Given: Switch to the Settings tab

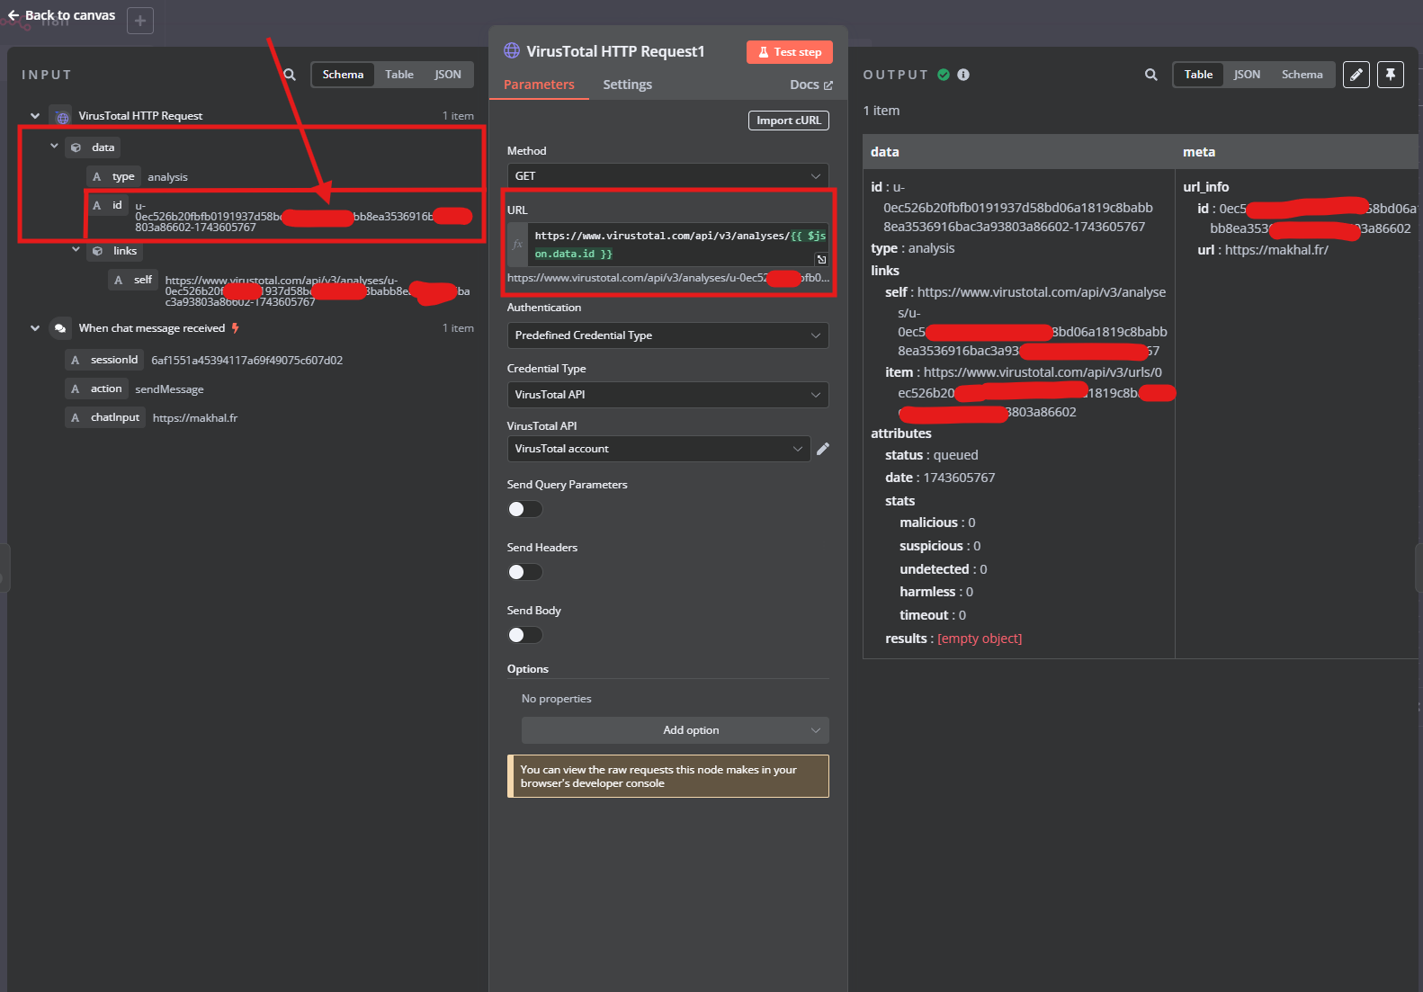Looking at the screenshot, I should [627, 85].
